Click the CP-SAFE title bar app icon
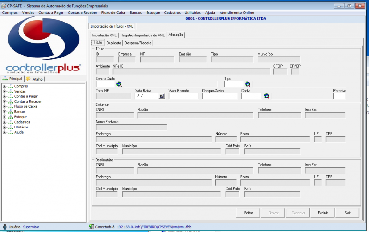Viewport: 369px width, 232px height. tap(3, 6)
